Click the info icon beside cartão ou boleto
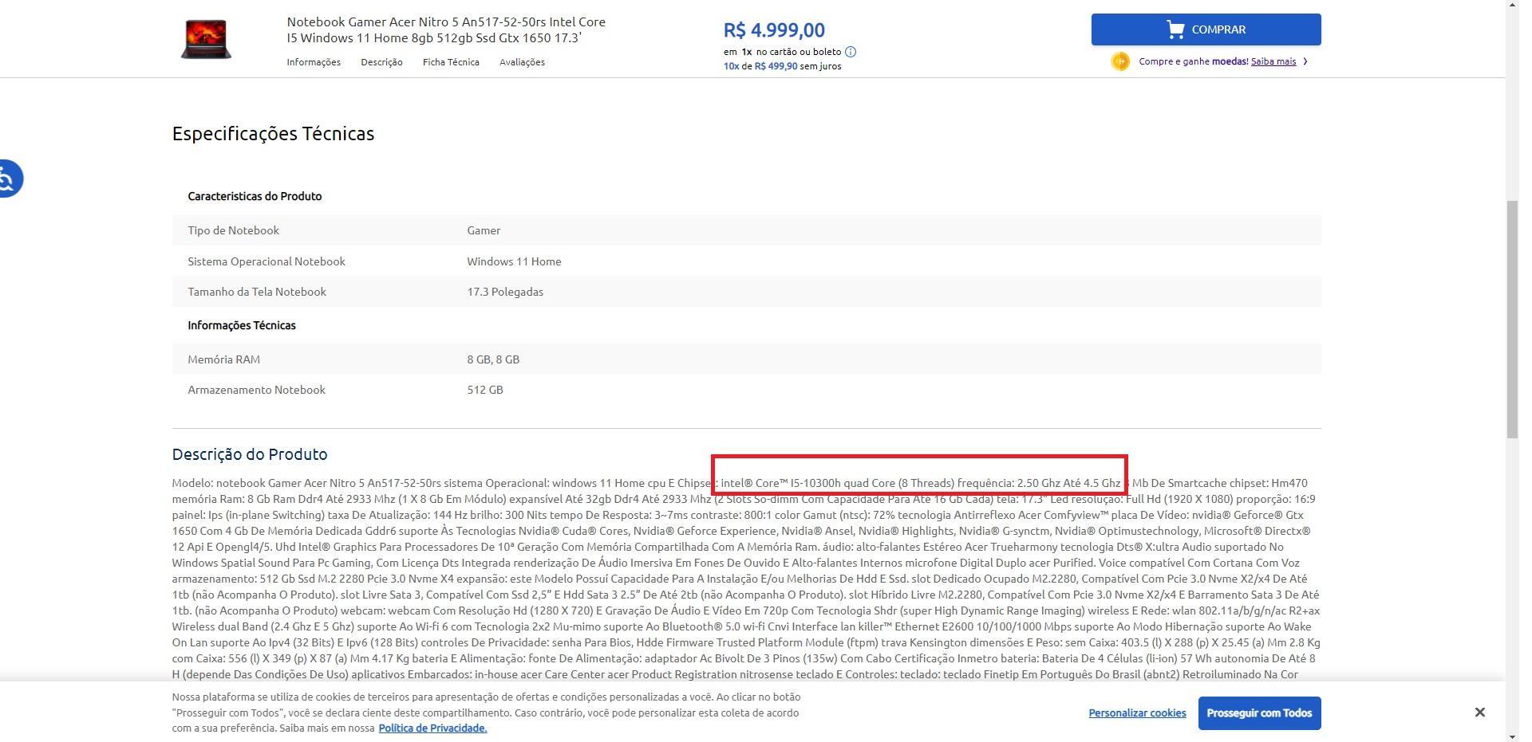Viewport: 1532px width, 742px height. click(851, 52)
